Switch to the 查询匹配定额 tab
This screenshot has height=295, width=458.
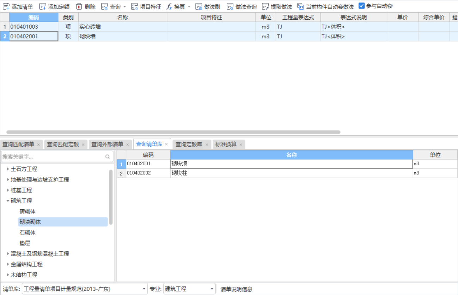click(63, 144)
